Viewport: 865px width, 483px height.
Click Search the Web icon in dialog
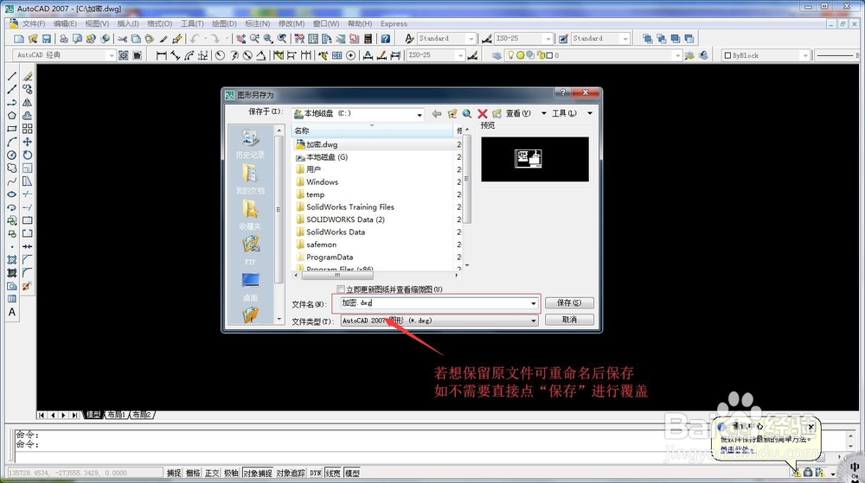pyautogui.click(x=467, y=113)
